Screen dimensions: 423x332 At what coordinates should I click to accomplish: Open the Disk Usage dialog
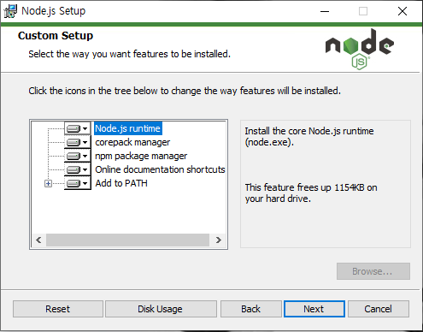(x=161, y=309)
